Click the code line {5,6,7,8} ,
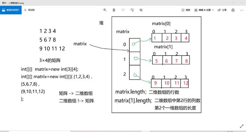246x132 pixels. click(x=30, y=84)
